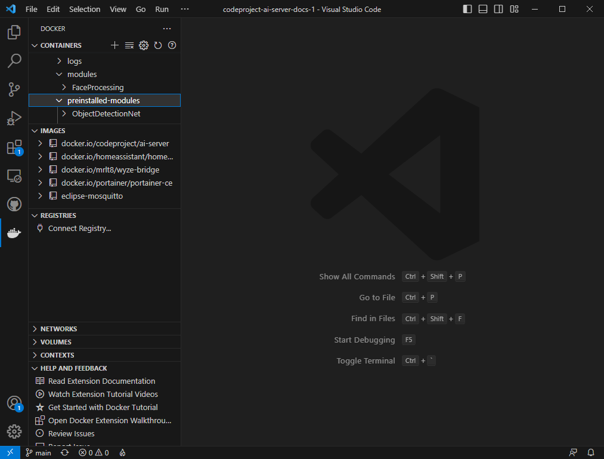Image resolution: width=604 pixels, height=459 pixels.
Task: Open the Remote Explorer view
Action: tap(14, 176)
